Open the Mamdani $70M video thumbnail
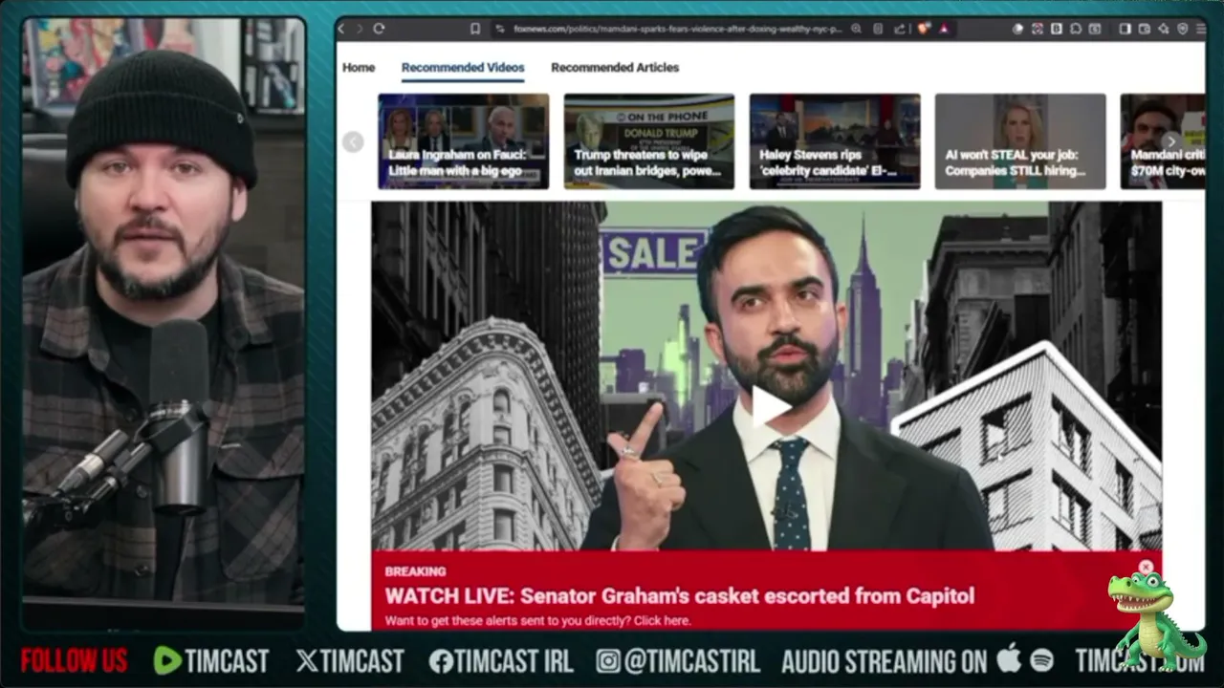This screenshot has height=688, width=1224. pos(1162,141)
